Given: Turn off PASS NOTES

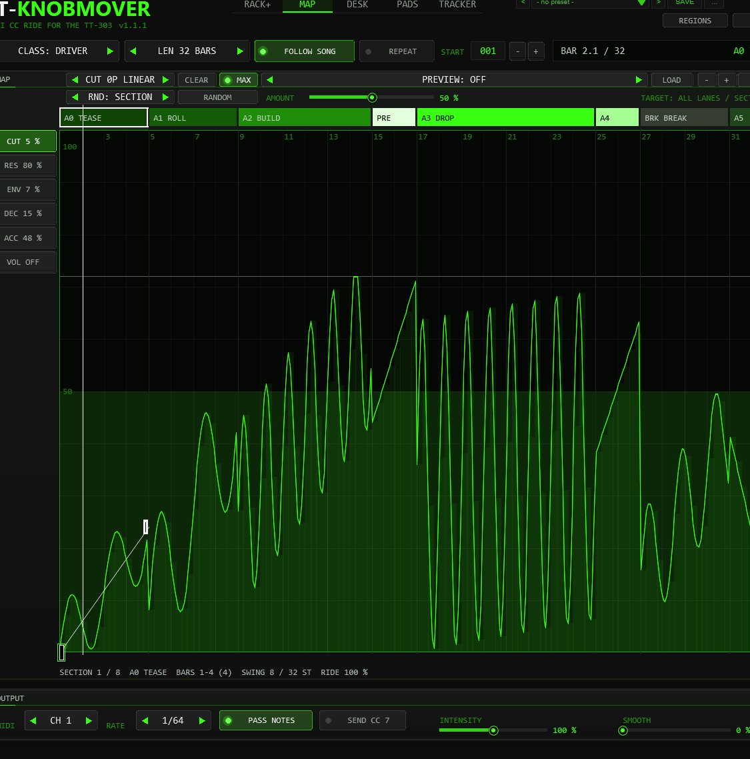Looking at the screenshot, I should [265, 720].
